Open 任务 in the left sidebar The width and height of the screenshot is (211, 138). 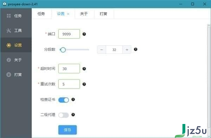click(16, 16)
